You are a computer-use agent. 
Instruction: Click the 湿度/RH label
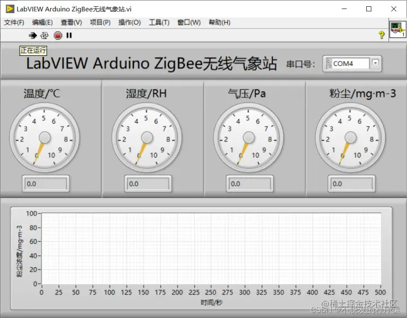pyautogui.click(x=146, y=94)
